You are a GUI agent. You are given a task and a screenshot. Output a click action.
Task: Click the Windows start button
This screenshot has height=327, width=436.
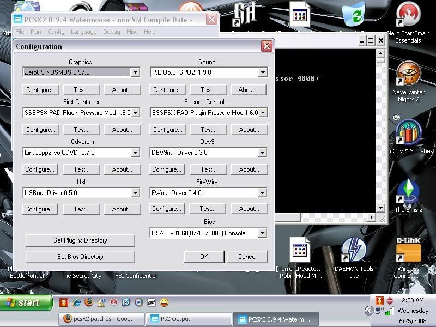26,302
